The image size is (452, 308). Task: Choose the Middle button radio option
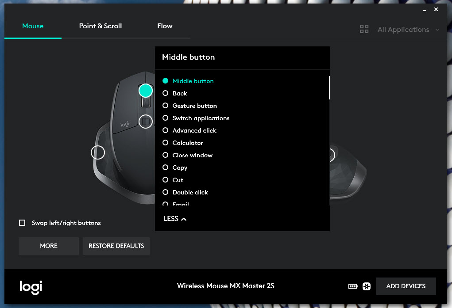click(165, 81)
